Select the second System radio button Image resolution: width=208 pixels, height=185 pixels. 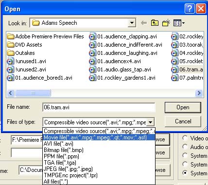(185, 164)
